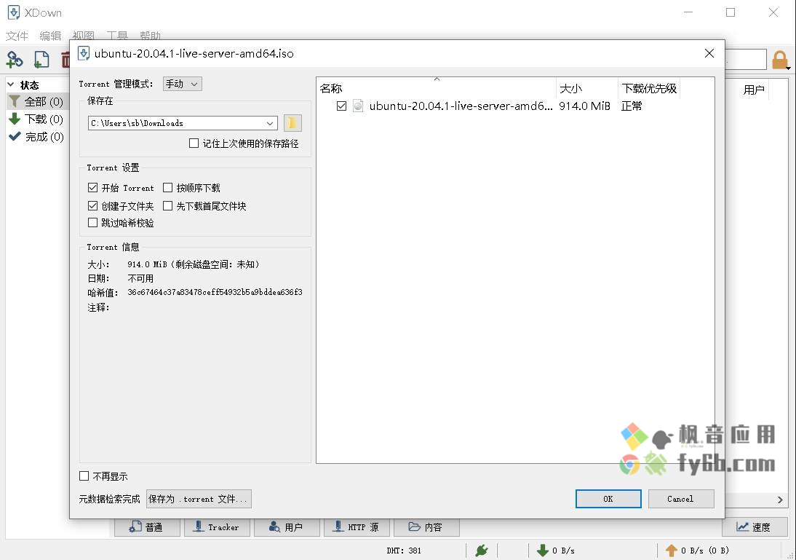Viewport: 796px width, 560px height.
Task: Click the DHT: 381 status entry
Action: [x=404, y=551]
